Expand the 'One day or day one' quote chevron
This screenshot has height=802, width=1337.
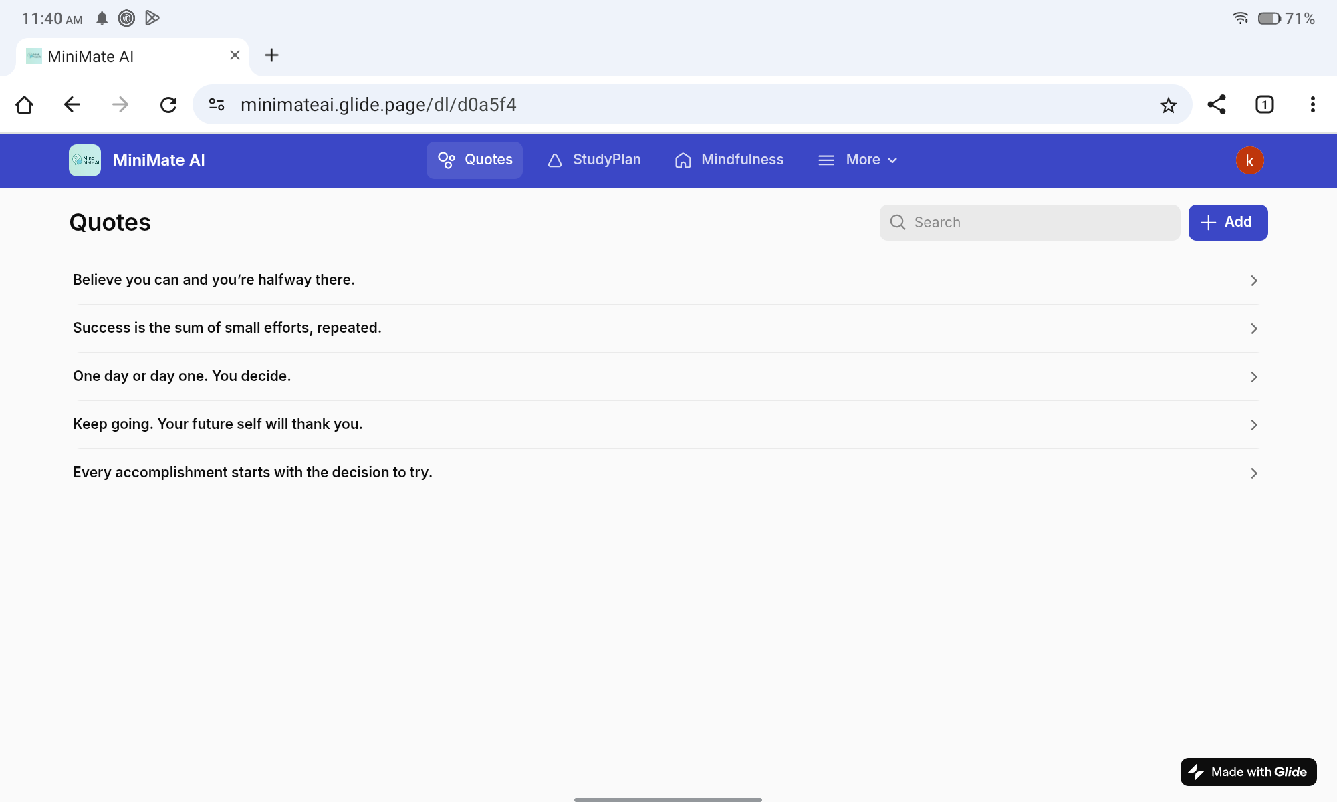coord(1253,377)
